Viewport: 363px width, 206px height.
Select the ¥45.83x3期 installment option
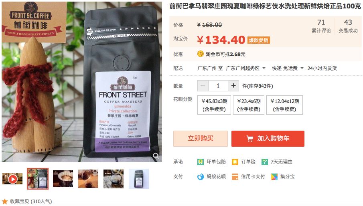pyautogui.click(x=214, y=105)
